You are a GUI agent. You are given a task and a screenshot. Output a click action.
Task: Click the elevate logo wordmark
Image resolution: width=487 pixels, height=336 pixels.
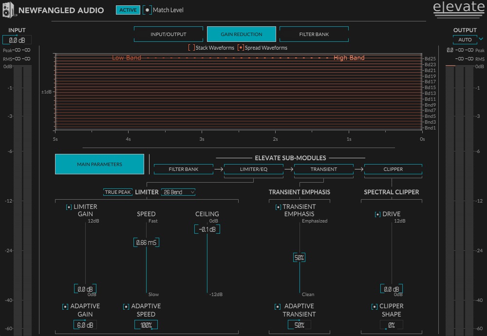(458, 8)
